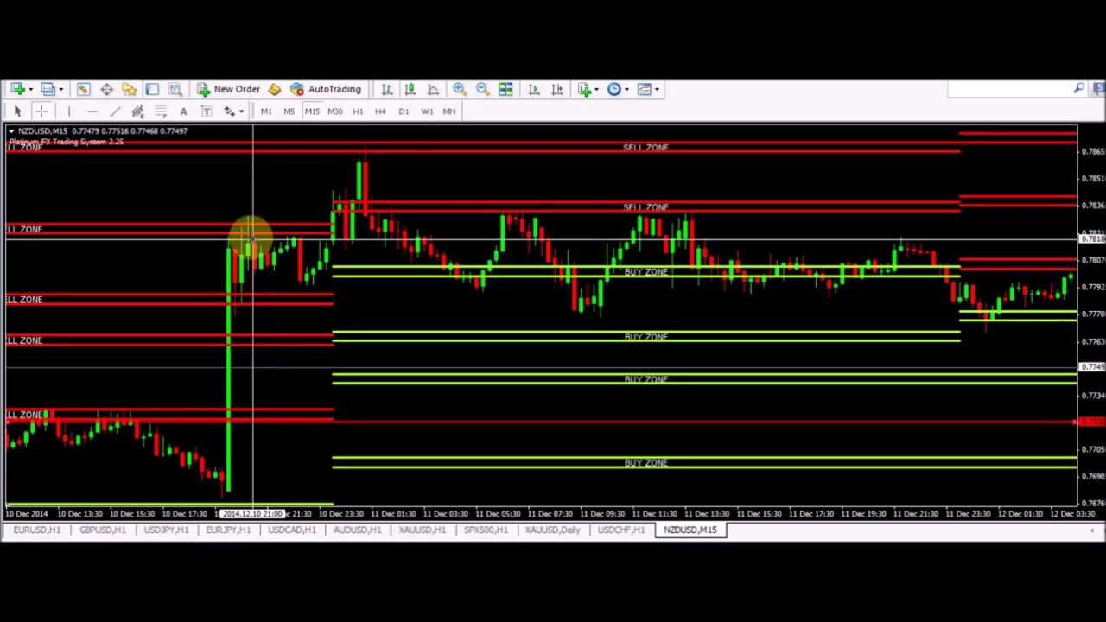
Task: Switch to M1 timeframe
Action: 266,111
